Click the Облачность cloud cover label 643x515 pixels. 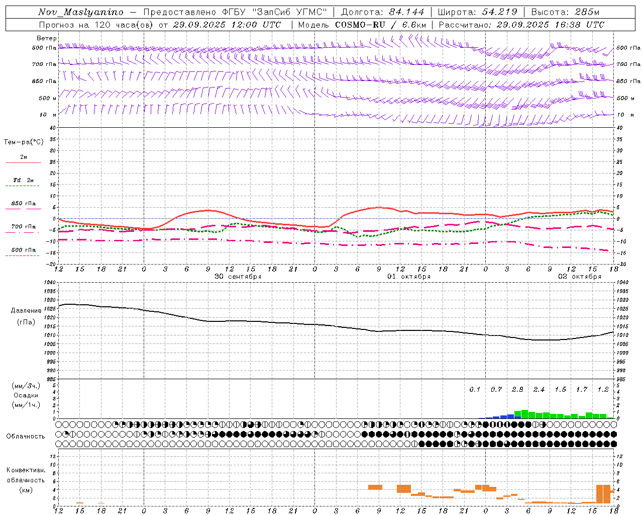[26, 436]
